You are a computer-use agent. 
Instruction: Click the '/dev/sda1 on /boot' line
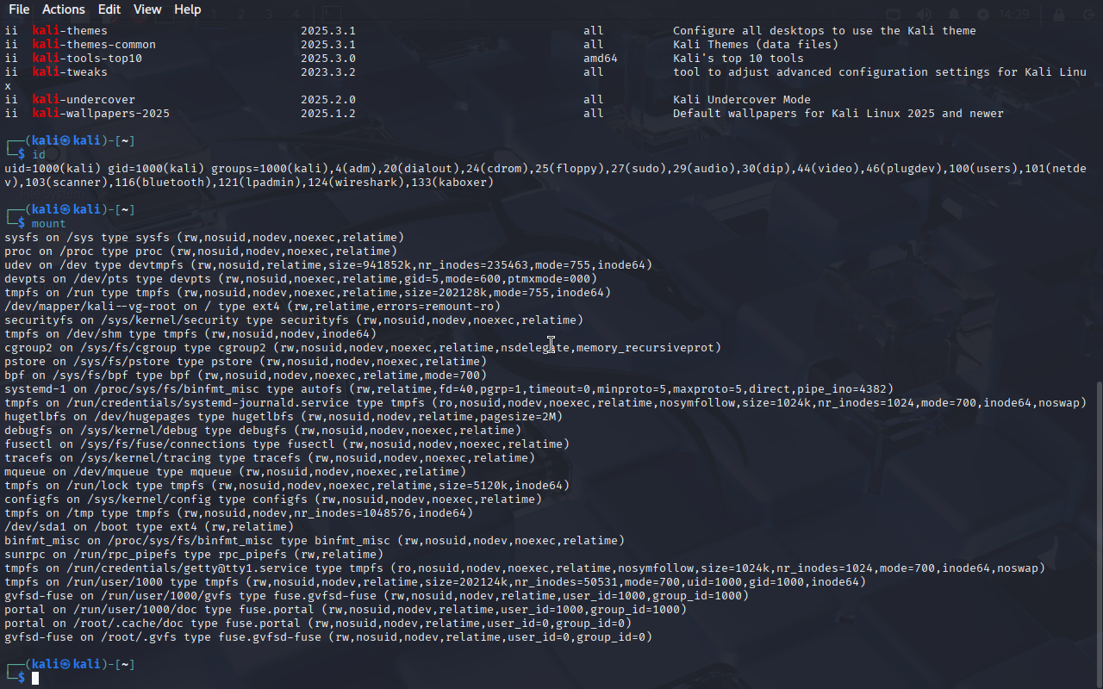tap(149, 527)
